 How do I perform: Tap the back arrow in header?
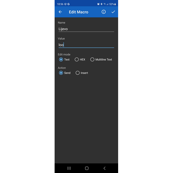pos(60,12)
